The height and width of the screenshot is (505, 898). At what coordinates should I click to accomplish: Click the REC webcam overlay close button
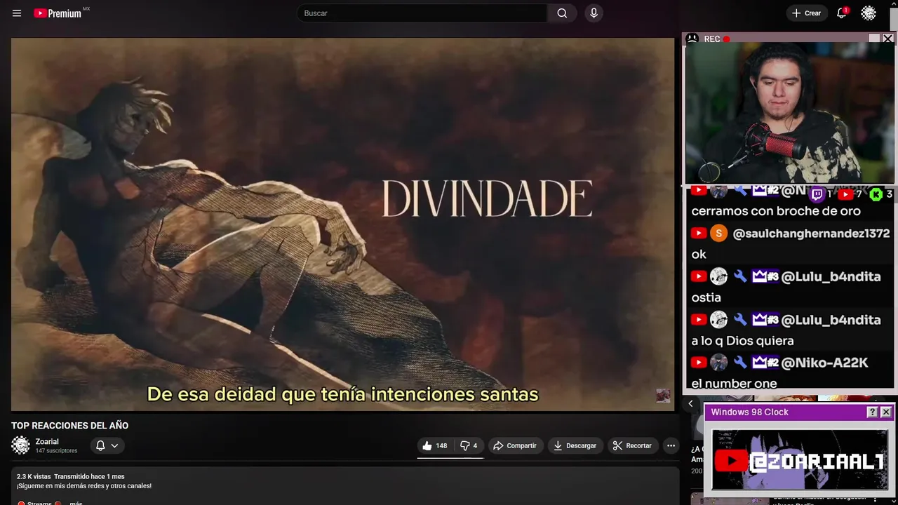(x=887, y=39)
